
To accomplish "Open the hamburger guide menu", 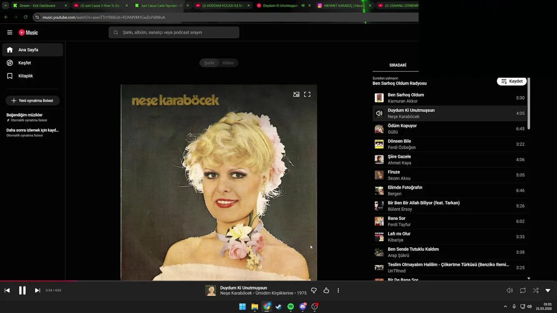I will (10, 33).
